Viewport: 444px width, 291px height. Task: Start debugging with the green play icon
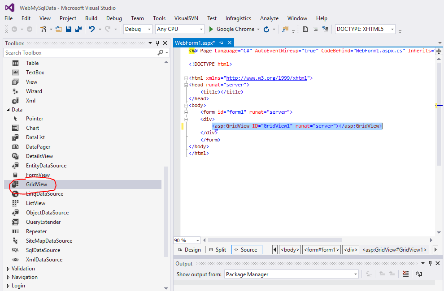pos(211,29)
